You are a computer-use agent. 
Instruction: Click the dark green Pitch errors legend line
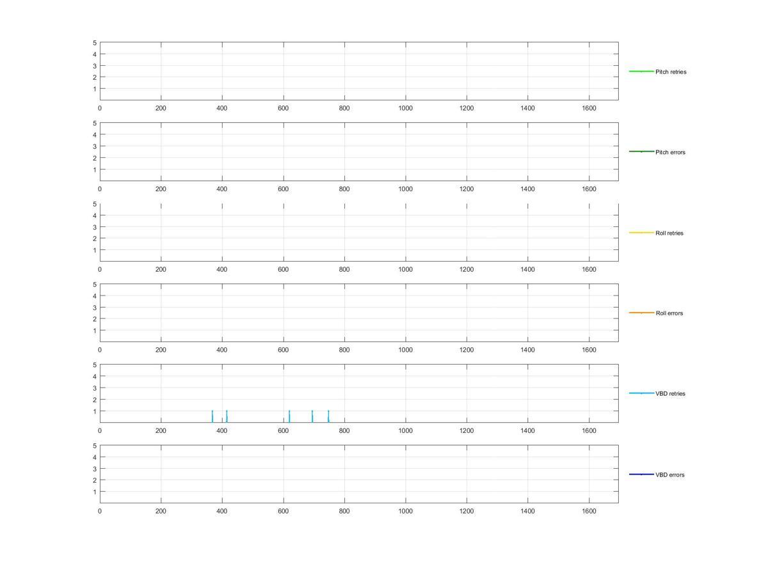pyautogui.click(x=641, y=152)
